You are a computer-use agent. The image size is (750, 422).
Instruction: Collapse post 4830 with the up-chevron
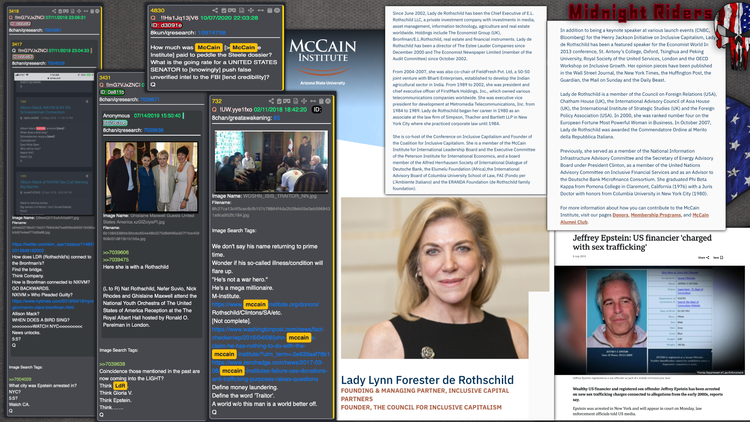(x=277, y=11)
